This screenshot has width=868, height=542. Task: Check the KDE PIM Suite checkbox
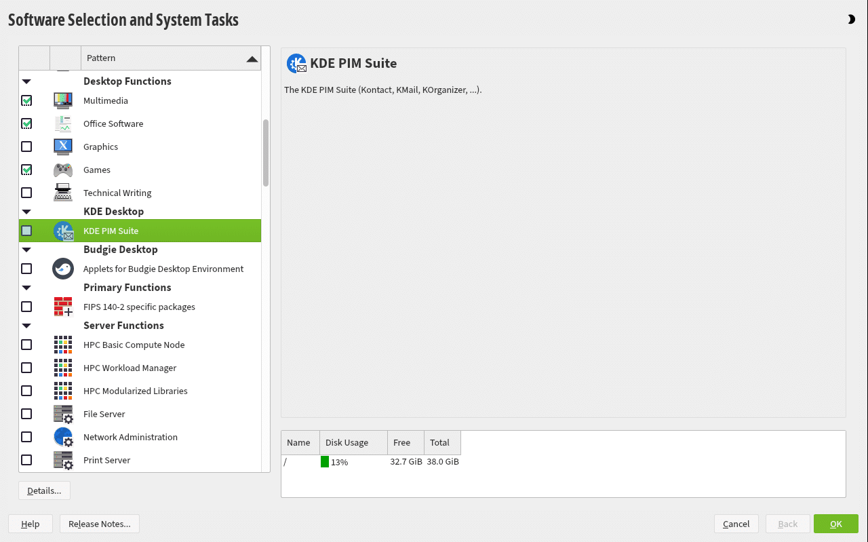point(26,231)
